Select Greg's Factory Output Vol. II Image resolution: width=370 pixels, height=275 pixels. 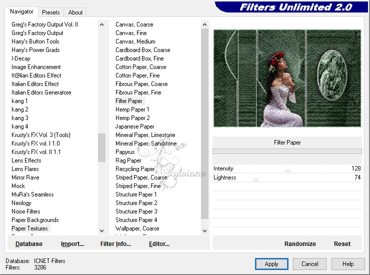click(44, 24)
